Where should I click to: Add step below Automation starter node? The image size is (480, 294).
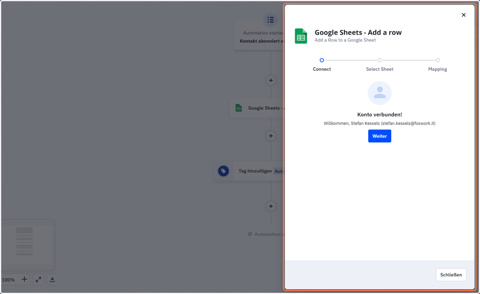(271, 80)
